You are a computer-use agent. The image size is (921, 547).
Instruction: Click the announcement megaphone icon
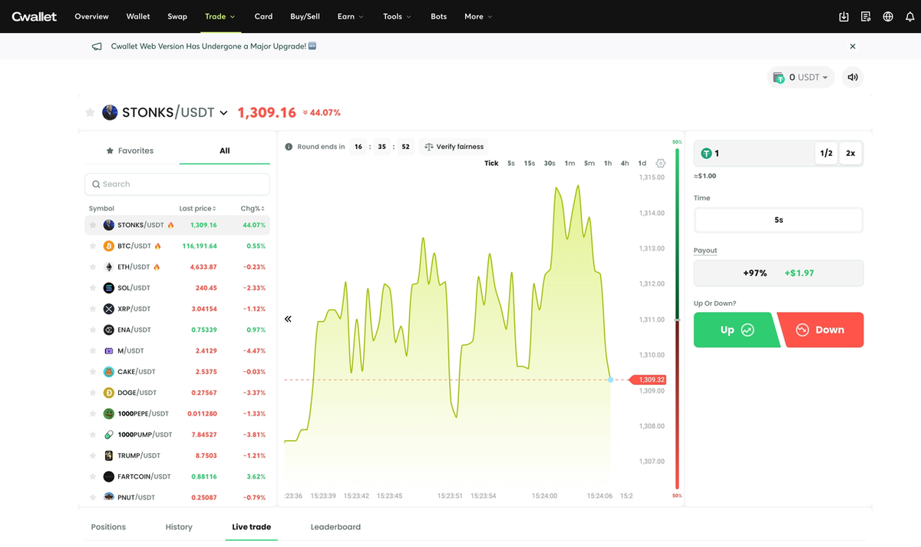(97, 46)
